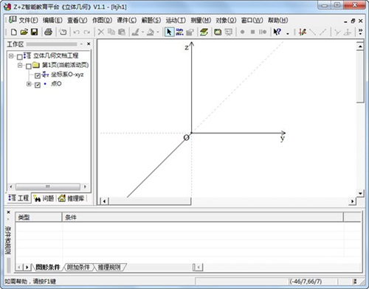Screen dimensions: 369x289
Task: Click the 条件 column header
Action: pos(203,217)
